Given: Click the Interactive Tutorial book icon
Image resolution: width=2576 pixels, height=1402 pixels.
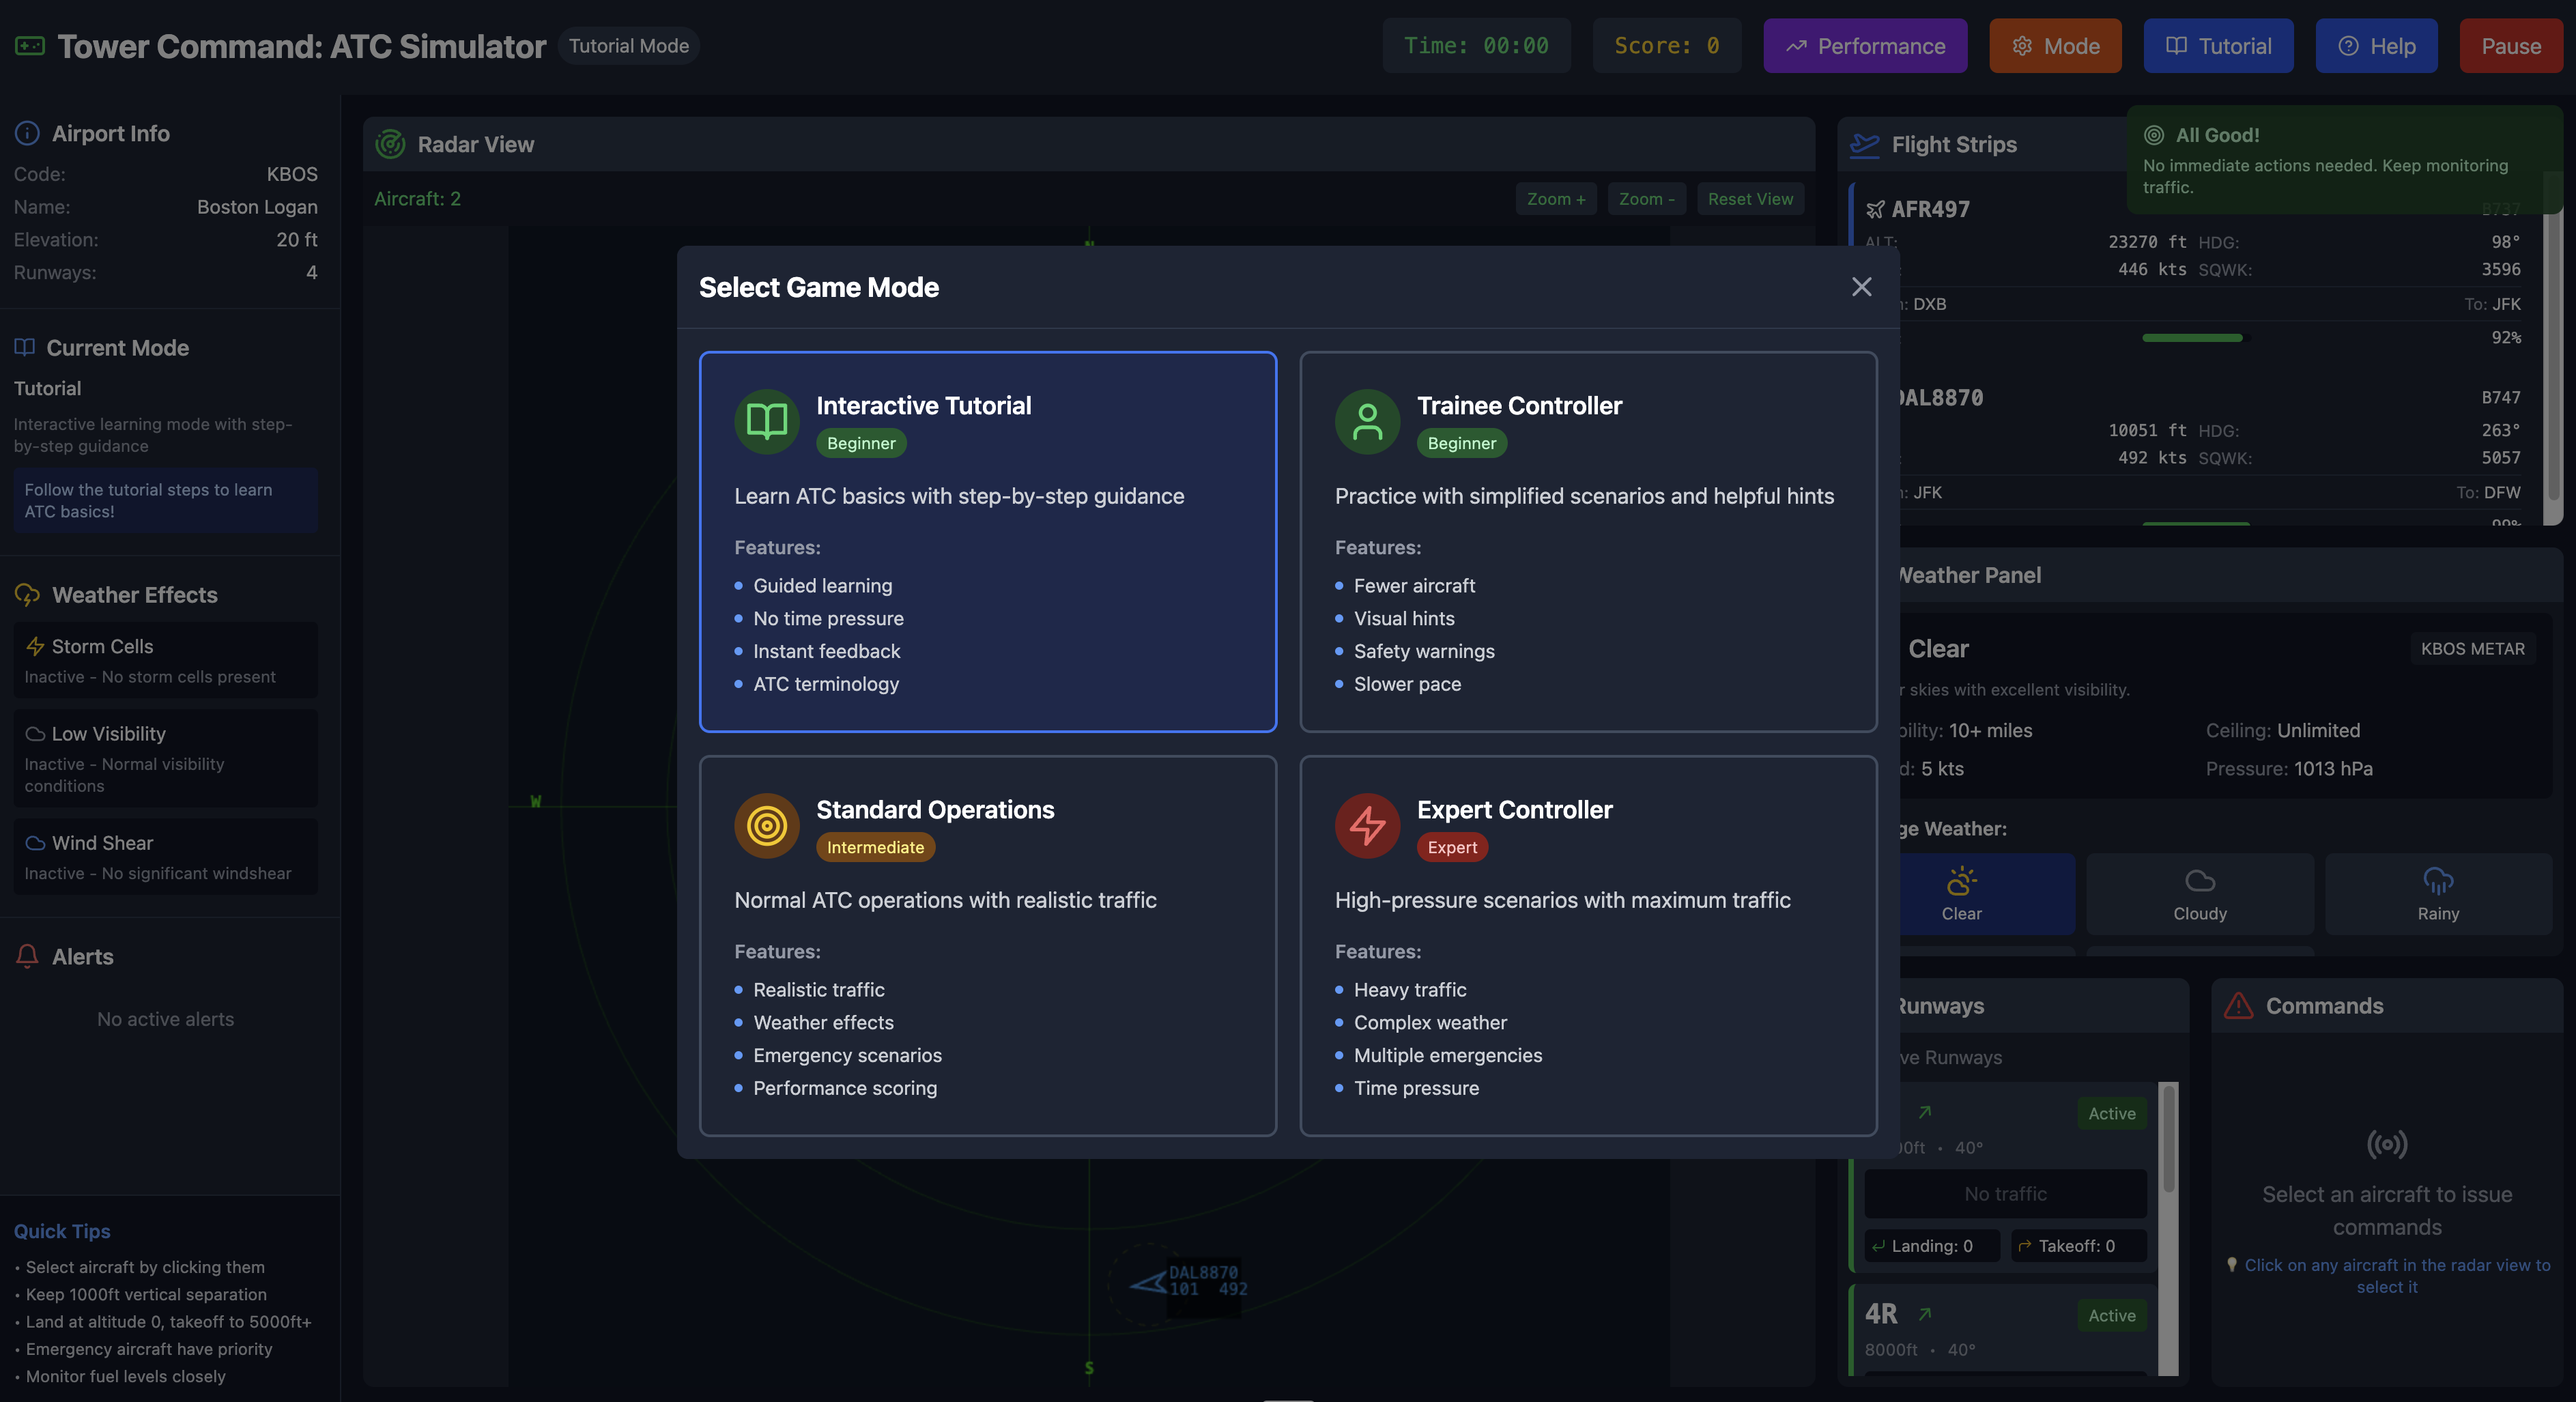Looking at the screenshot, I should click(x=767, y=421).
